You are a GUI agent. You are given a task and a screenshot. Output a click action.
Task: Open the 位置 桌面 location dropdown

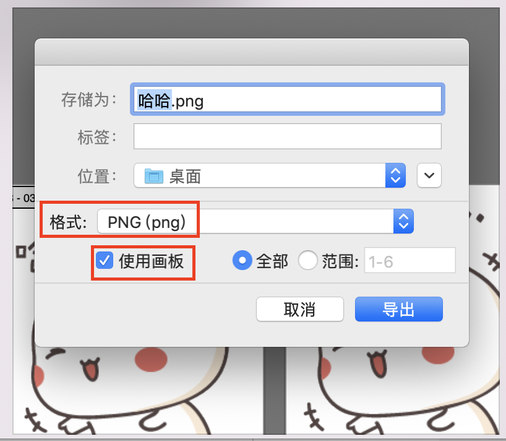(x=270, y=175)
